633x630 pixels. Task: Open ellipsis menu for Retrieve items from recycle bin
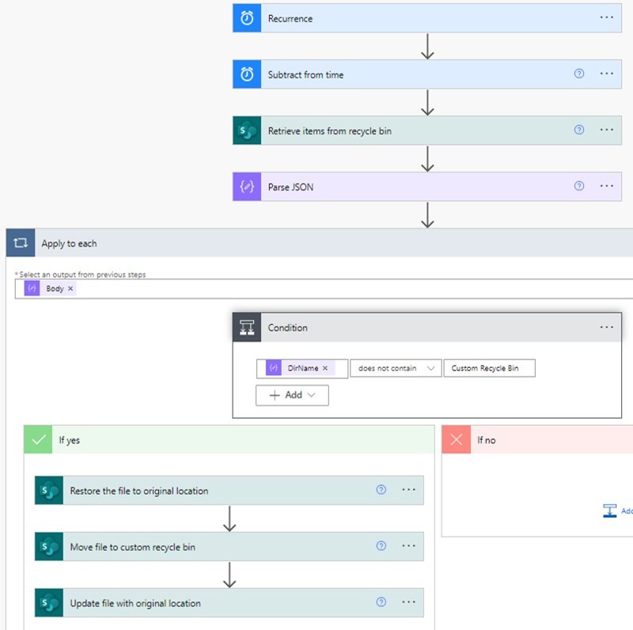(606, 130)
